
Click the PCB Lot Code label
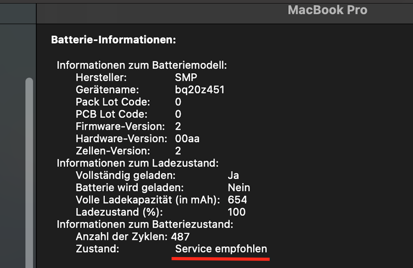pyautogui.click(x=111, y=114)
